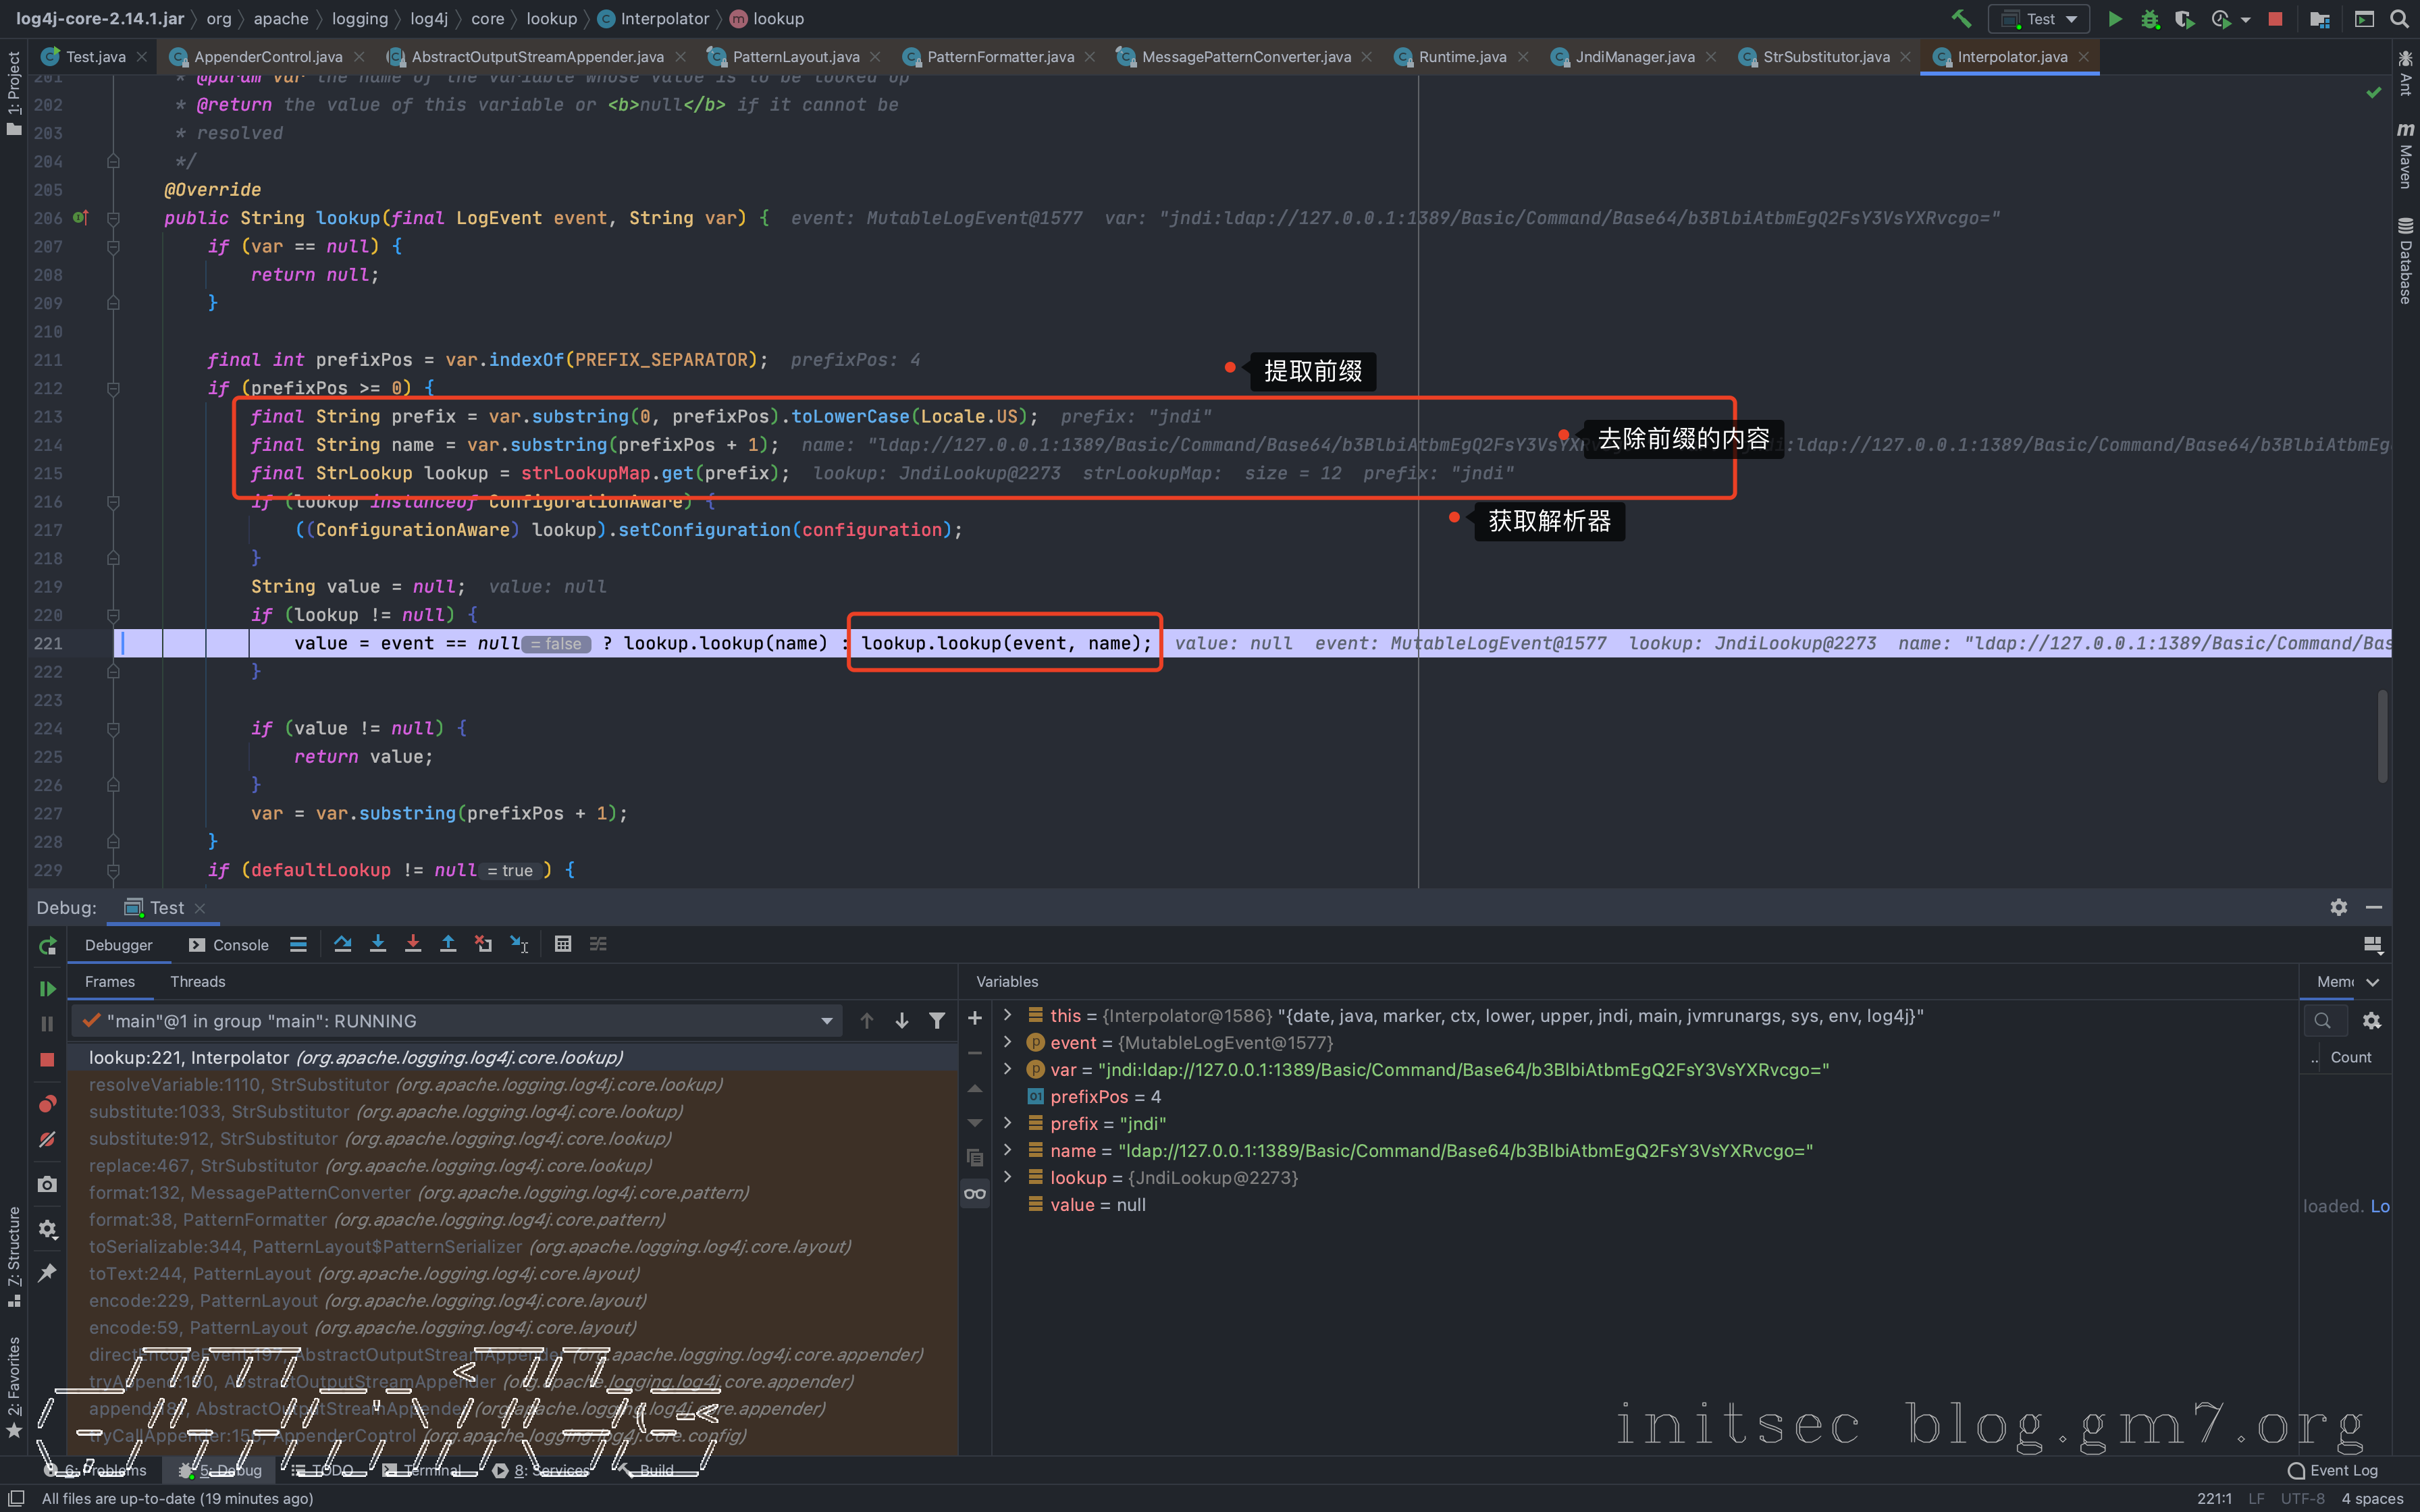
Task: Click the Evaluate Expression calculator icon
Action: coord(563,944)
